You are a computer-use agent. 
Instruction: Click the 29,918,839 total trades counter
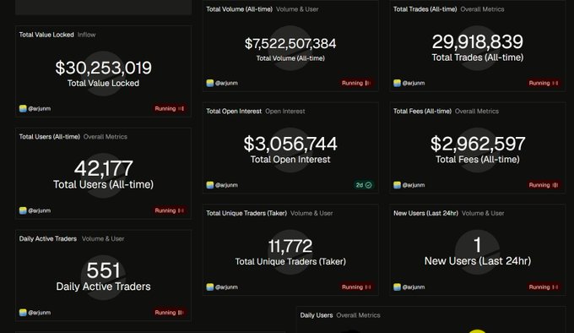(478, 41)
